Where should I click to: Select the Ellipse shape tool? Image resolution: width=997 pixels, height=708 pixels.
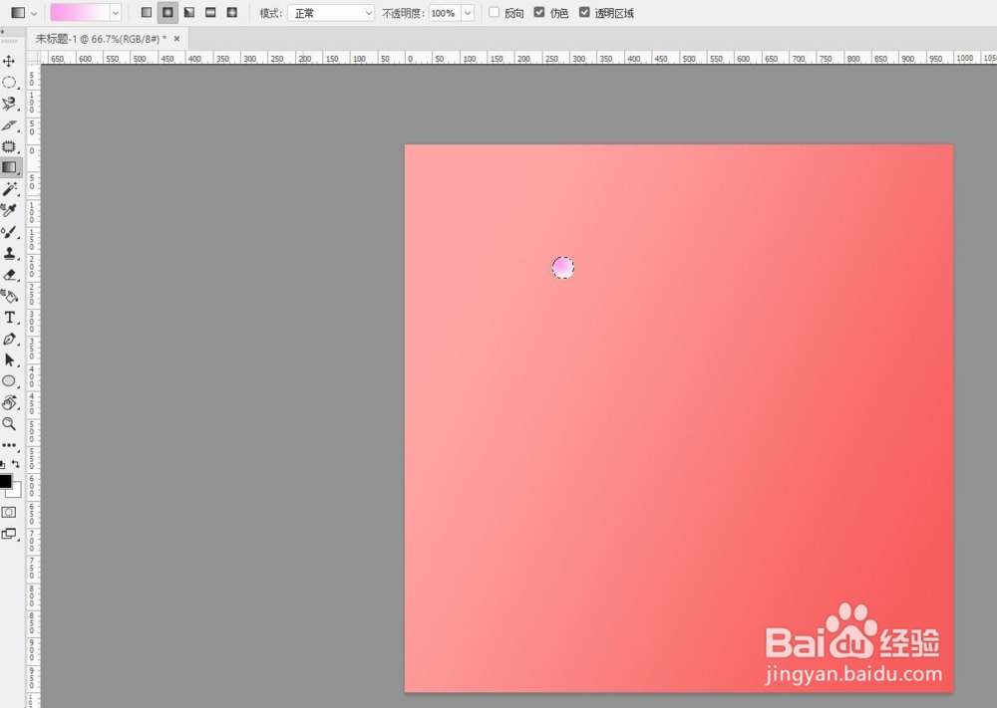tap(9, 381)
